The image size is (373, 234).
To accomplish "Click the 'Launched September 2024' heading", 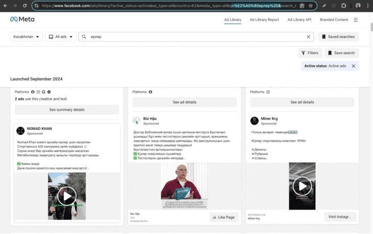I will [36, 79].
